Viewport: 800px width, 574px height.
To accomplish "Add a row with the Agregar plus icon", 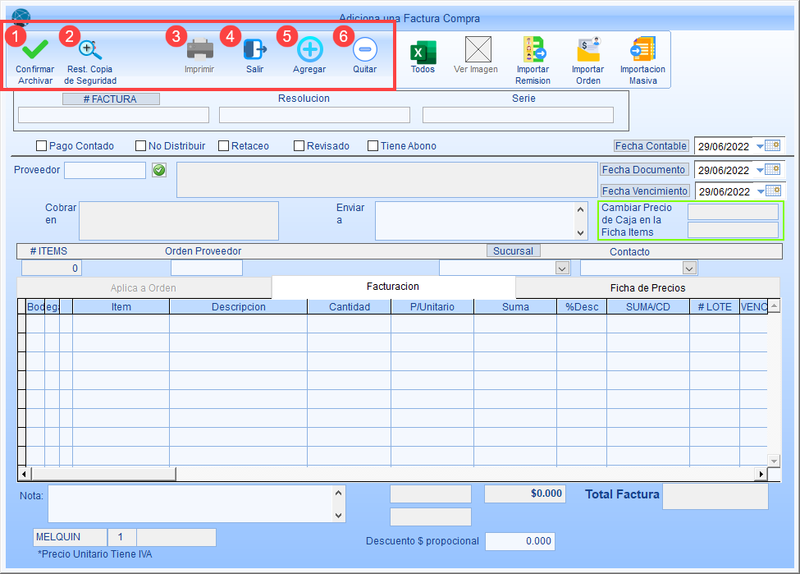I will coord(309,49).
